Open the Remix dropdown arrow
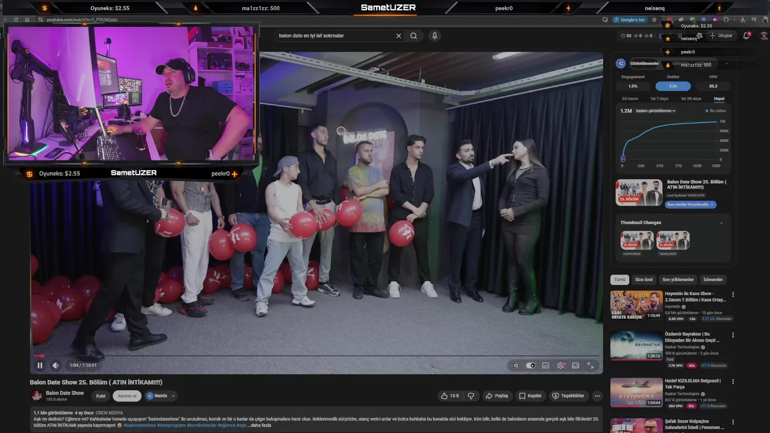The image size is (770, 433). (173, 396)
